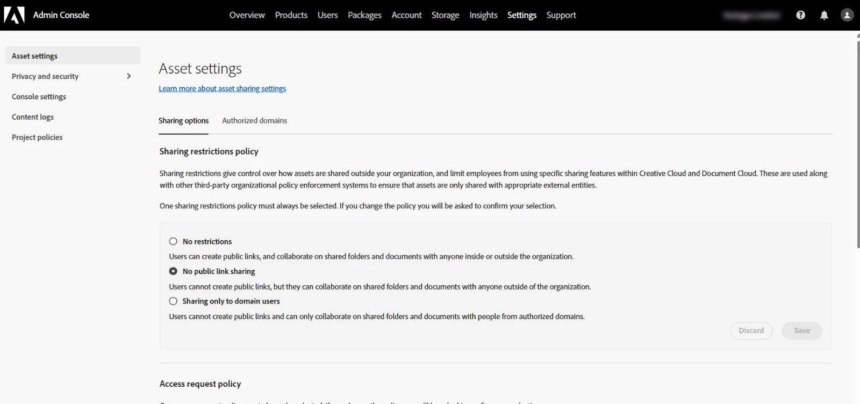
Task: Open Content logs in sidebar
Action: 33,117
